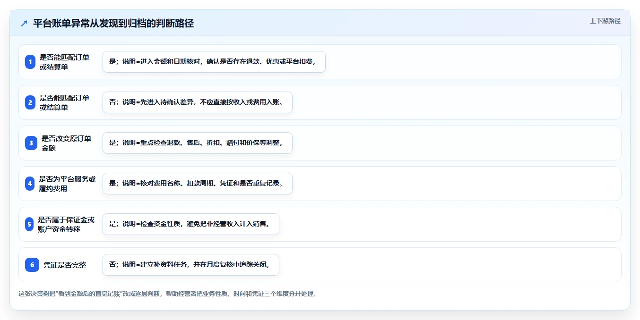Click answer box about 检查资金性质

[191, 224]
